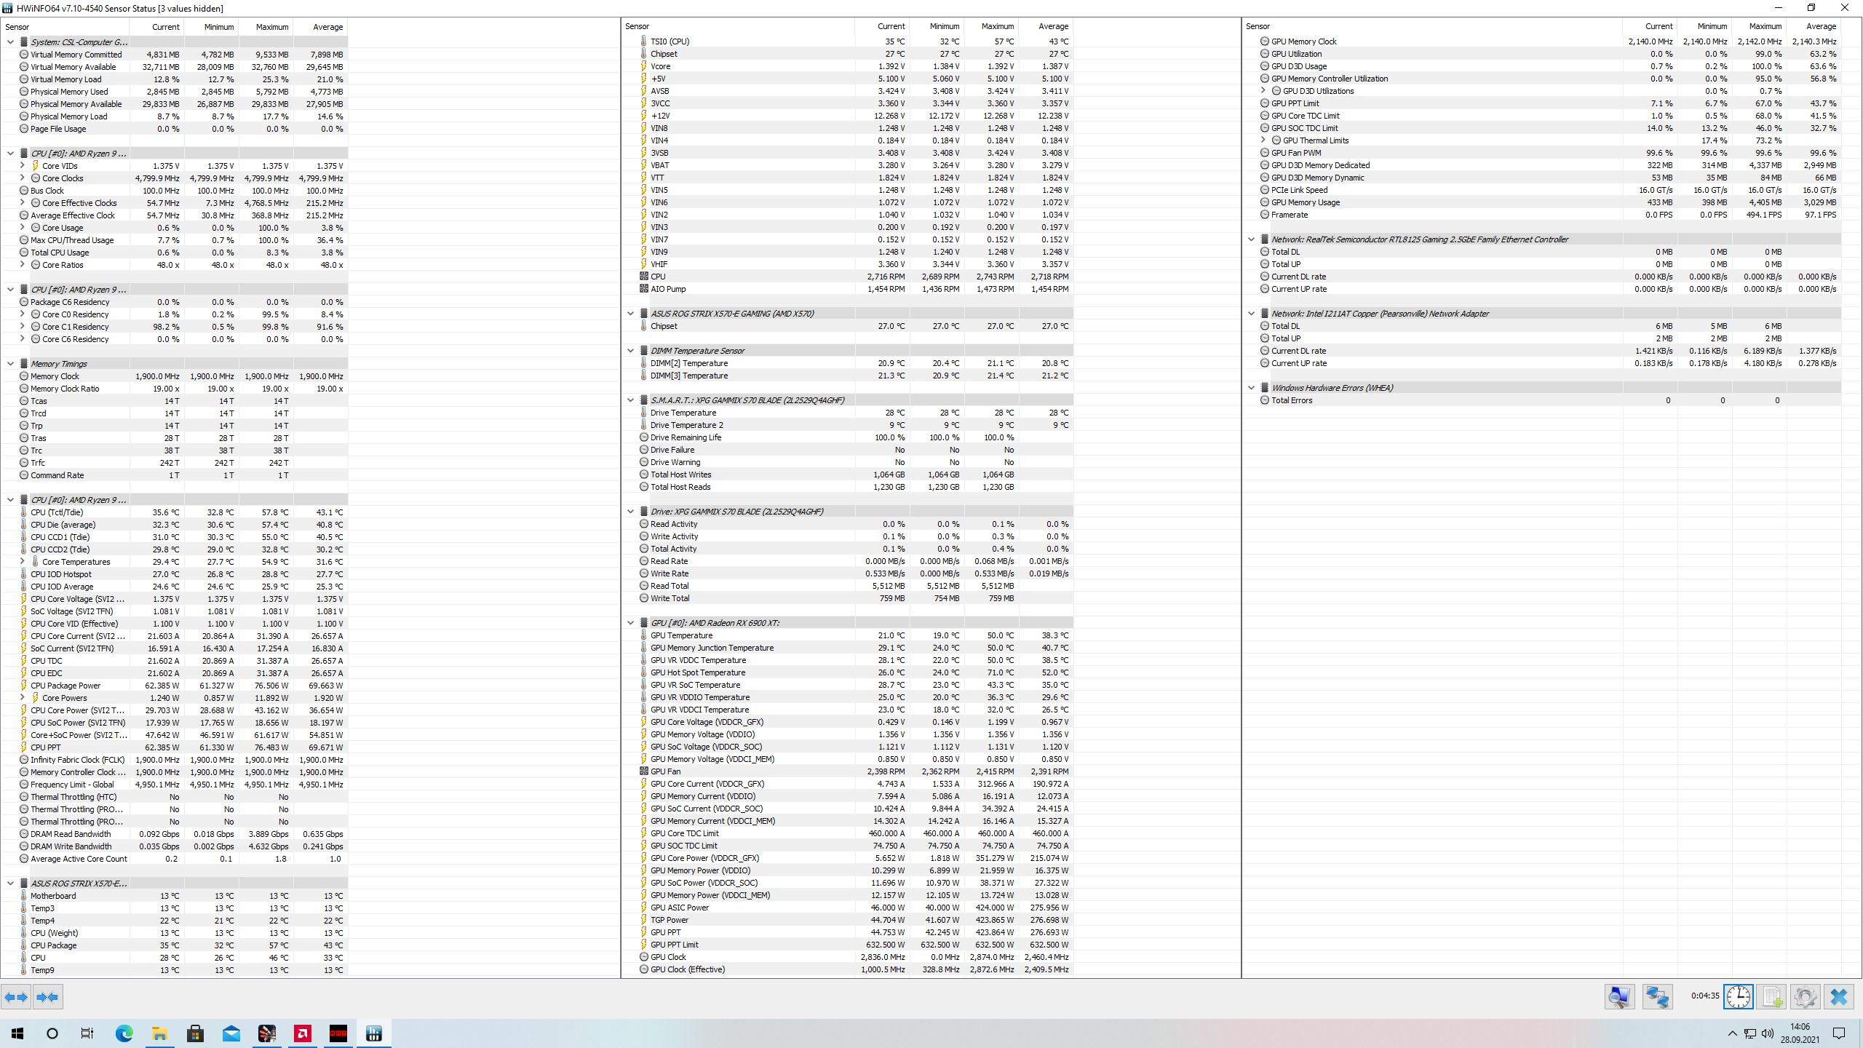Open sensor settings gear icon
Viewport: 1863px width, 1048px height.
point(1806,997)
